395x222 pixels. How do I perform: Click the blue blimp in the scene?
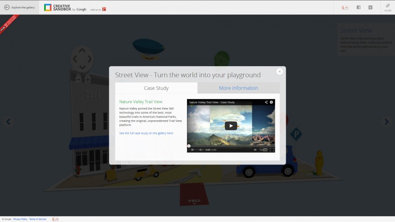pos(149,47)
